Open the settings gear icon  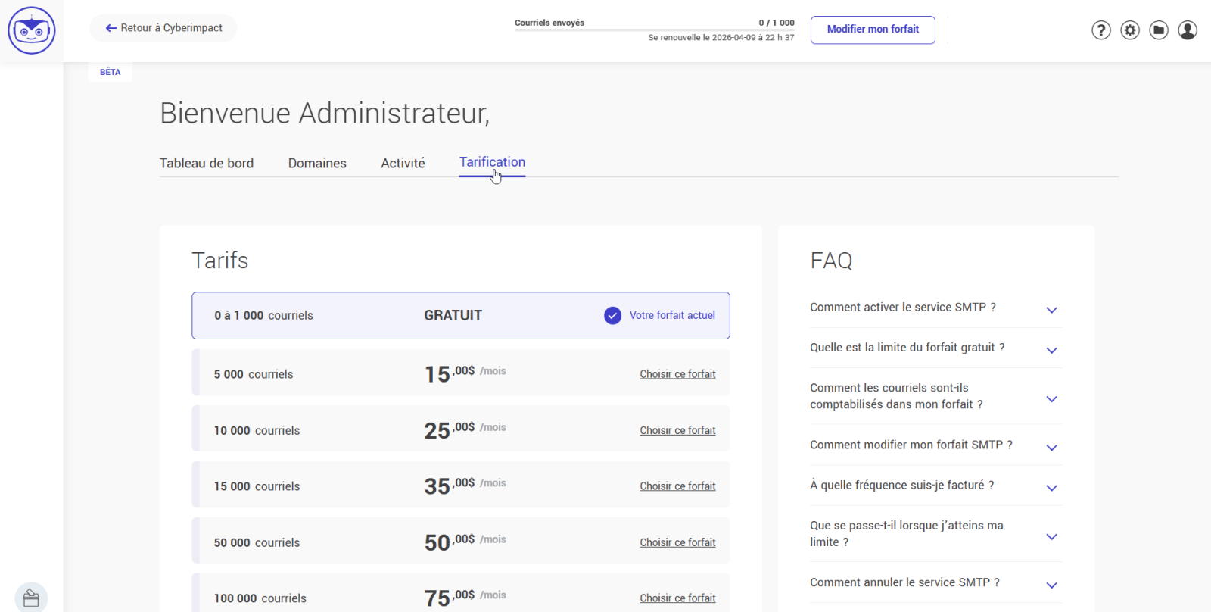[1129, 30]
